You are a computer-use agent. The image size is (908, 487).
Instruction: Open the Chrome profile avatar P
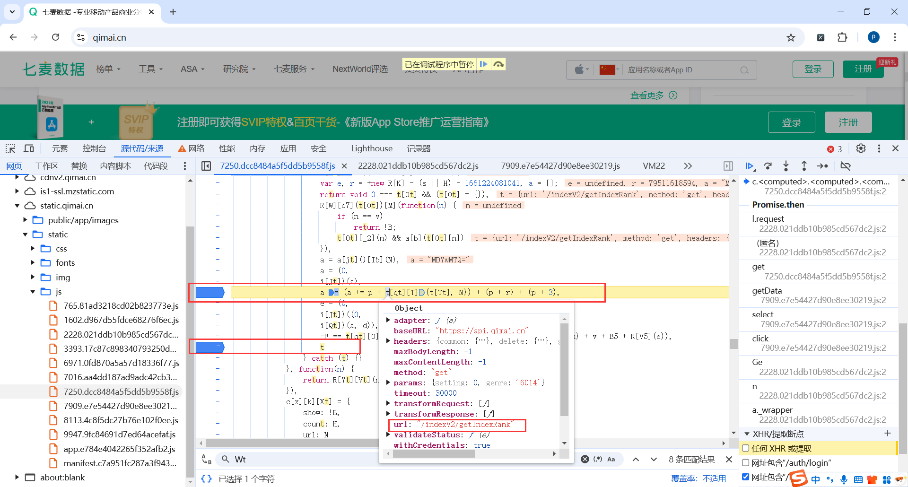[x=873, y=37]
